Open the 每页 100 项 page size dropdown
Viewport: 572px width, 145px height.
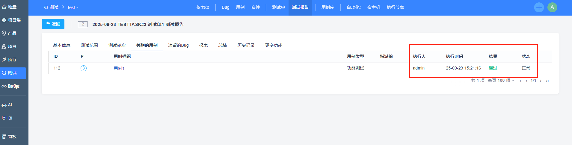(501, 81)
